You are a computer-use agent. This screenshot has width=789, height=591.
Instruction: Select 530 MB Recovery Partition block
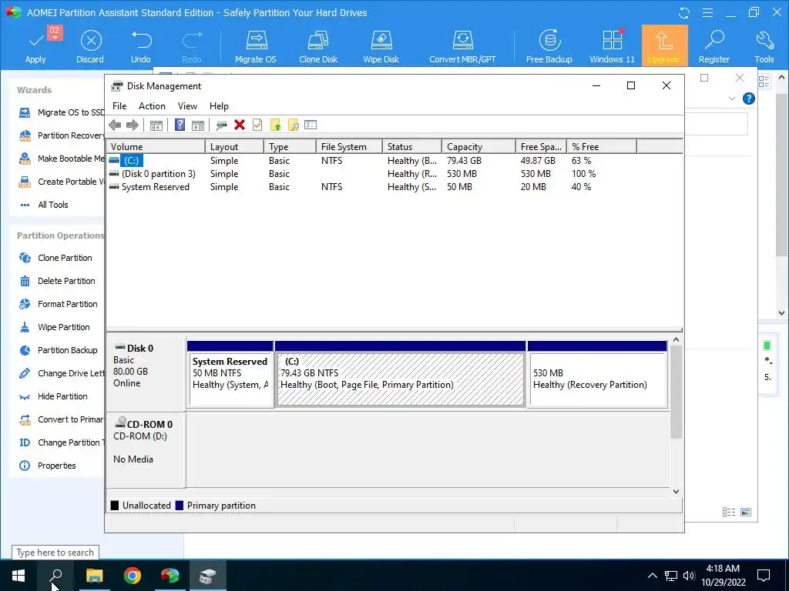pyautogui.click(x=597, y=375)
